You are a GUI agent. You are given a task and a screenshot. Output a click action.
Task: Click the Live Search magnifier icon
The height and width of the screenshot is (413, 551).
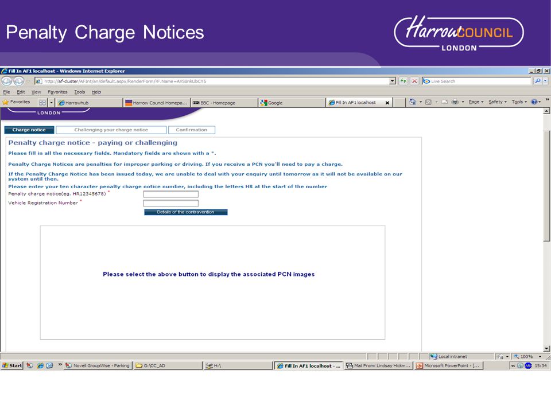(x=538, y=81)
